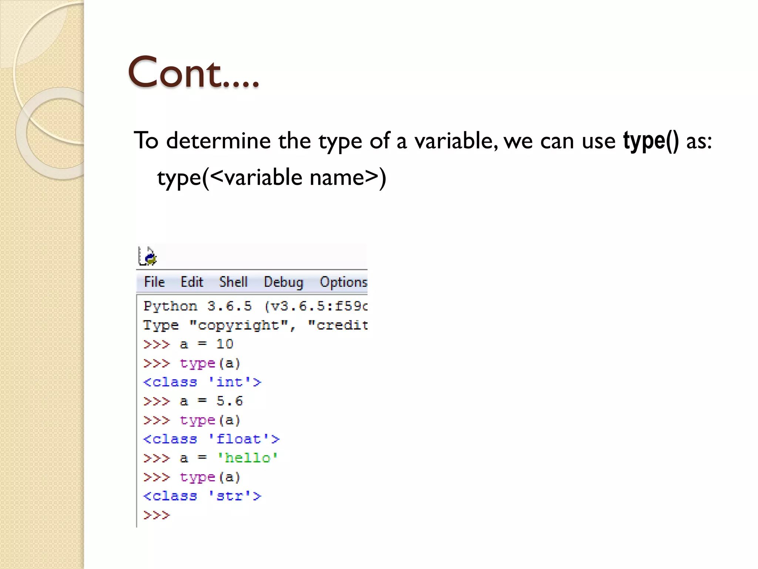Click the Python IDLE window icon
This screenshot has height=569, width=758.
click(148, 256)
